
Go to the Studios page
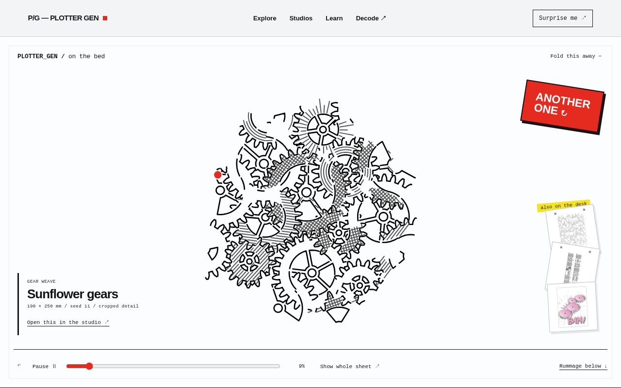click(301, 18)
